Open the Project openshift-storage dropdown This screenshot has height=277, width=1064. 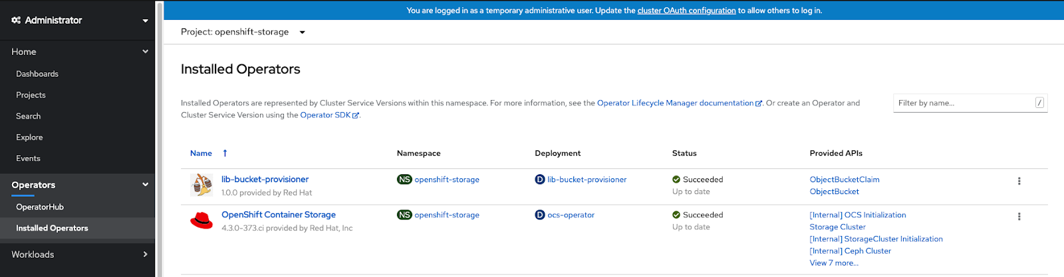[302, 32]
